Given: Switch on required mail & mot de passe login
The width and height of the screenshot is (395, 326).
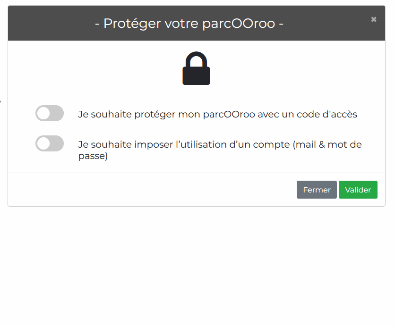Looking at the screenshot, I should pos(49,143).
